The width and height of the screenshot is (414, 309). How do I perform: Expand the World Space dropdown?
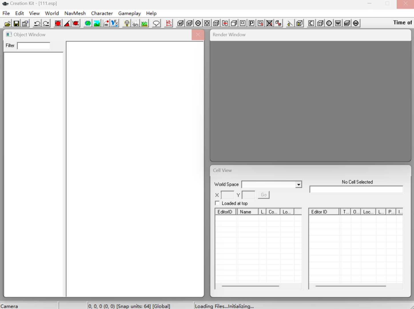pos(298,185)
